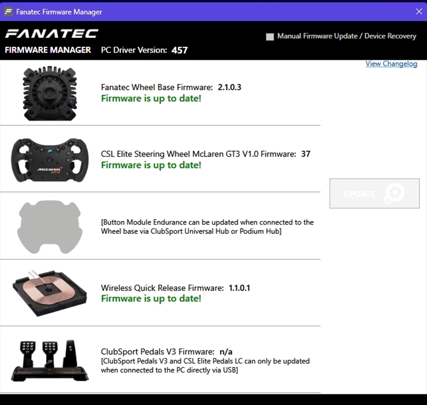Click the grey Button Module Endurance silhouette

coord(50,227)
